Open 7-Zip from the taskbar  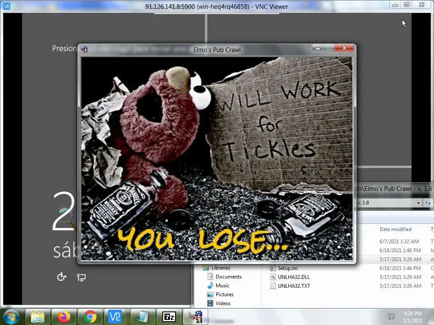tap(169, 317)
